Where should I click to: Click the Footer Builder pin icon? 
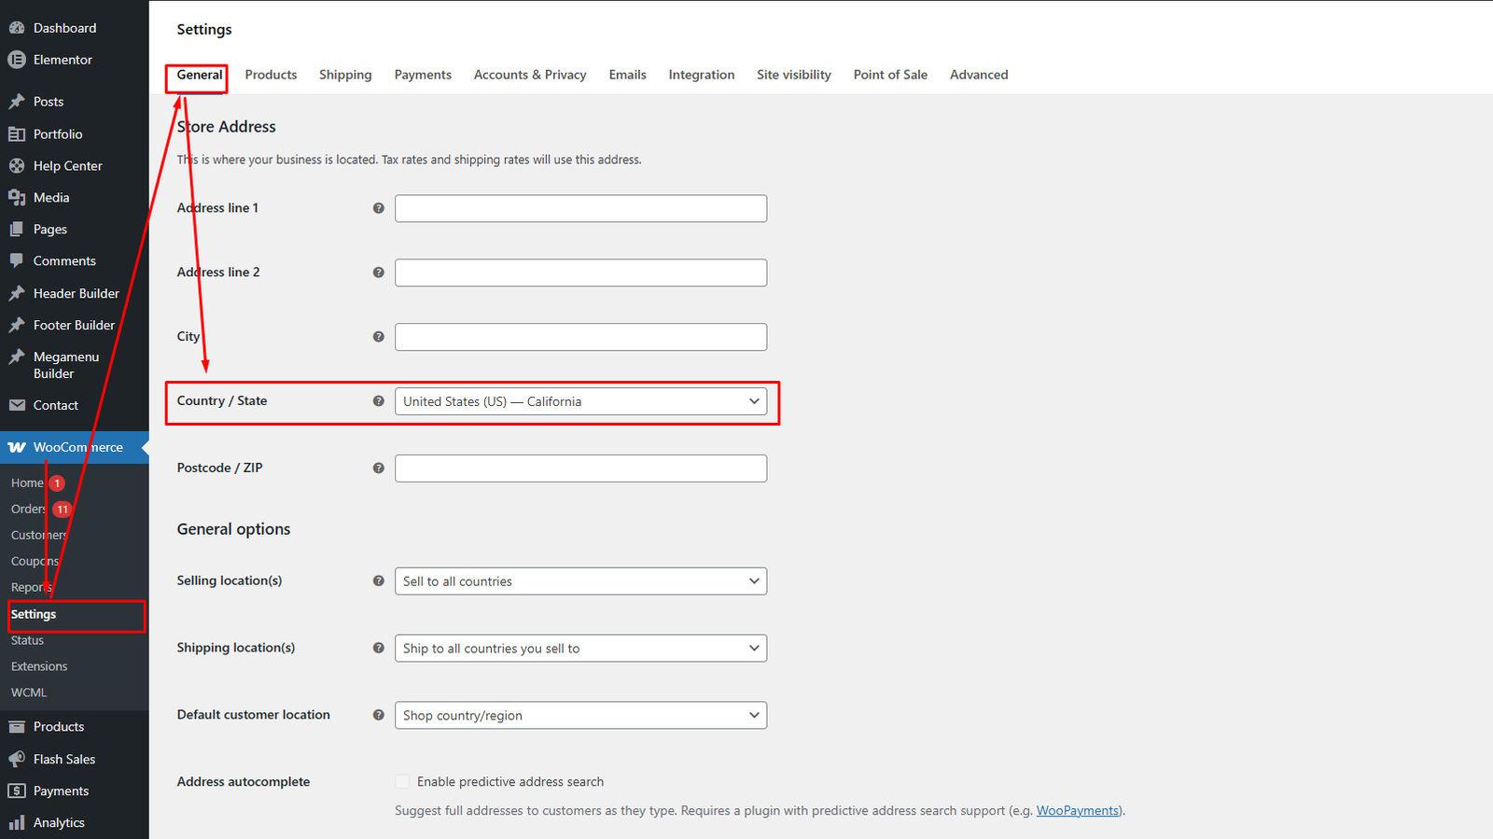[17, 325]
